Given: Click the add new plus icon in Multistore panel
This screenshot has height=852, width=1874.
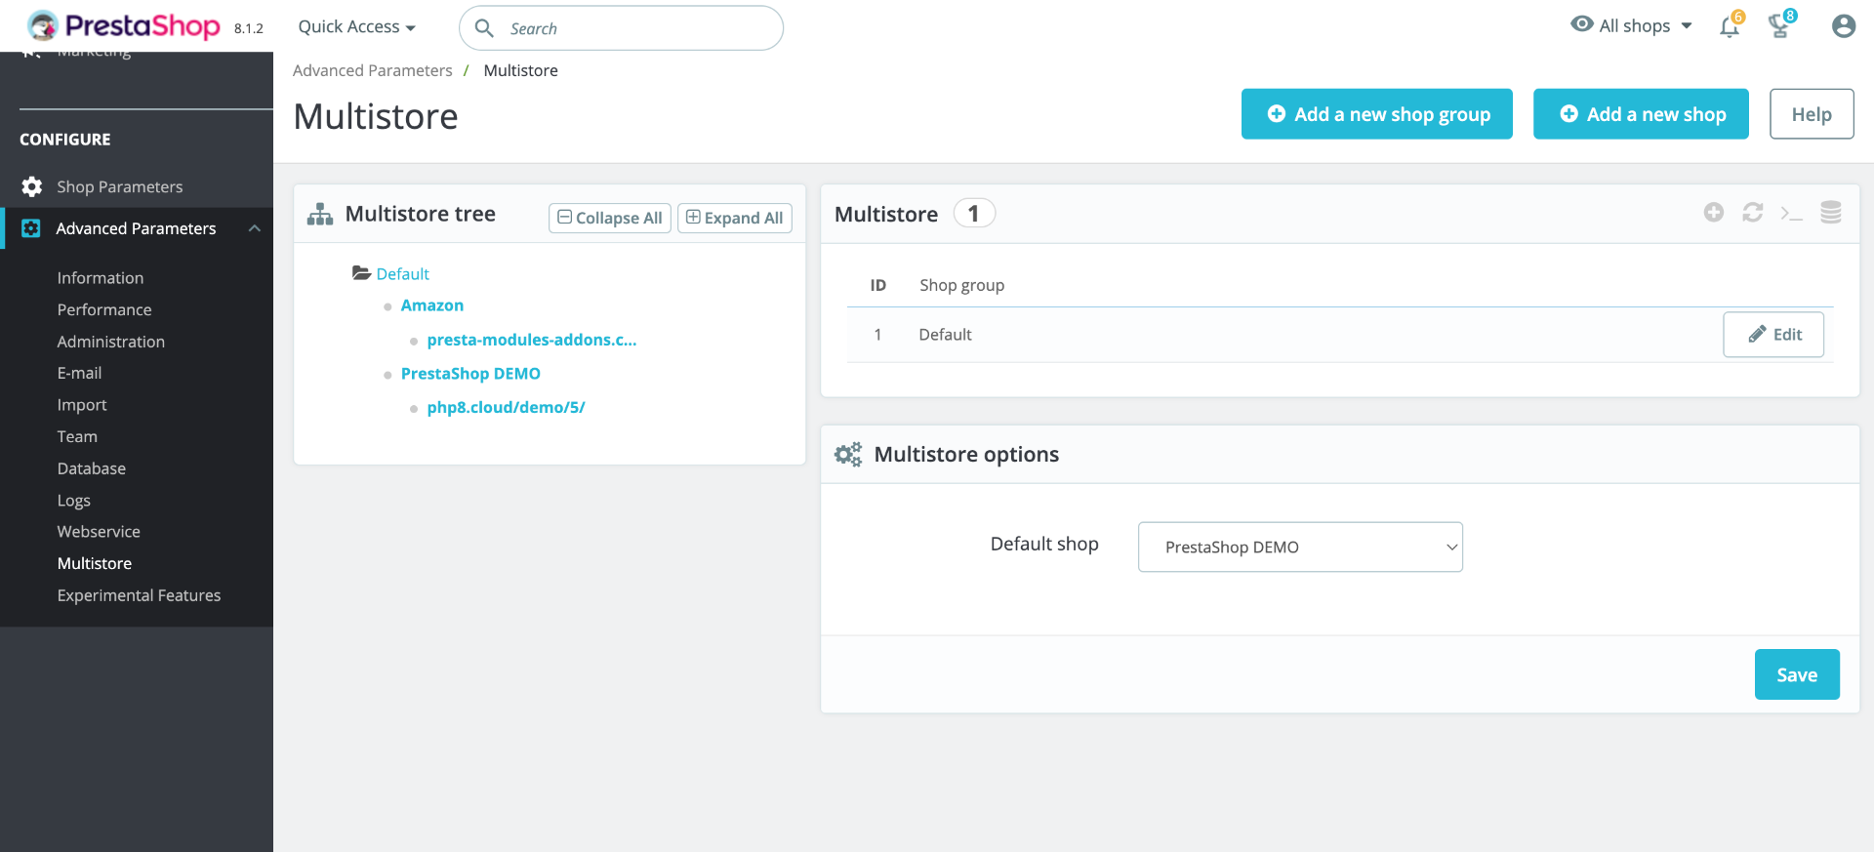Looking at the screenshot, I should click(1713, 213).
